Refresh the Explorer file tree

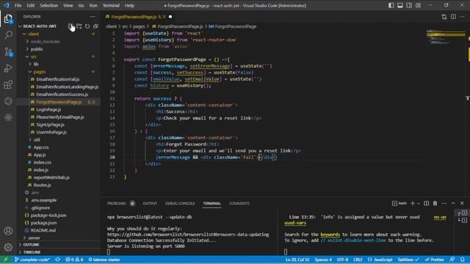87,26
